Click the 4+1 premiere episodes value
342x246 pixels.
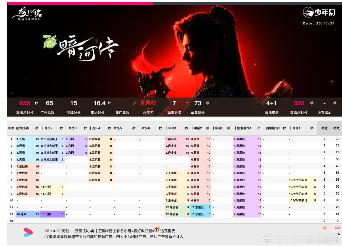point(272,103)
